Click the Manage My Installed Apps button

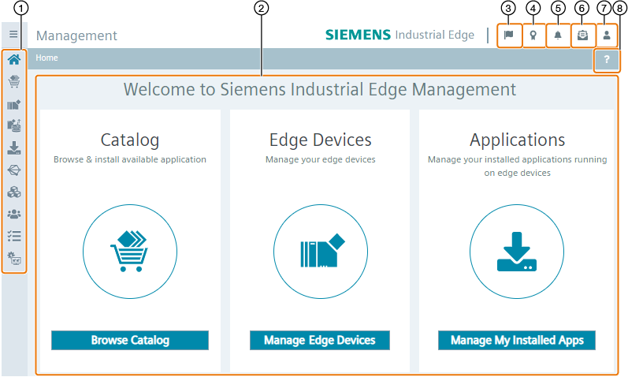[x=517, y=340]
